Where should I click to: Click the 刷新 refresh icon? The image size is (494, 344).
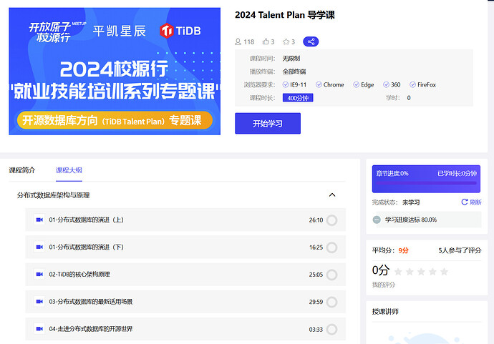pos(465,202)
